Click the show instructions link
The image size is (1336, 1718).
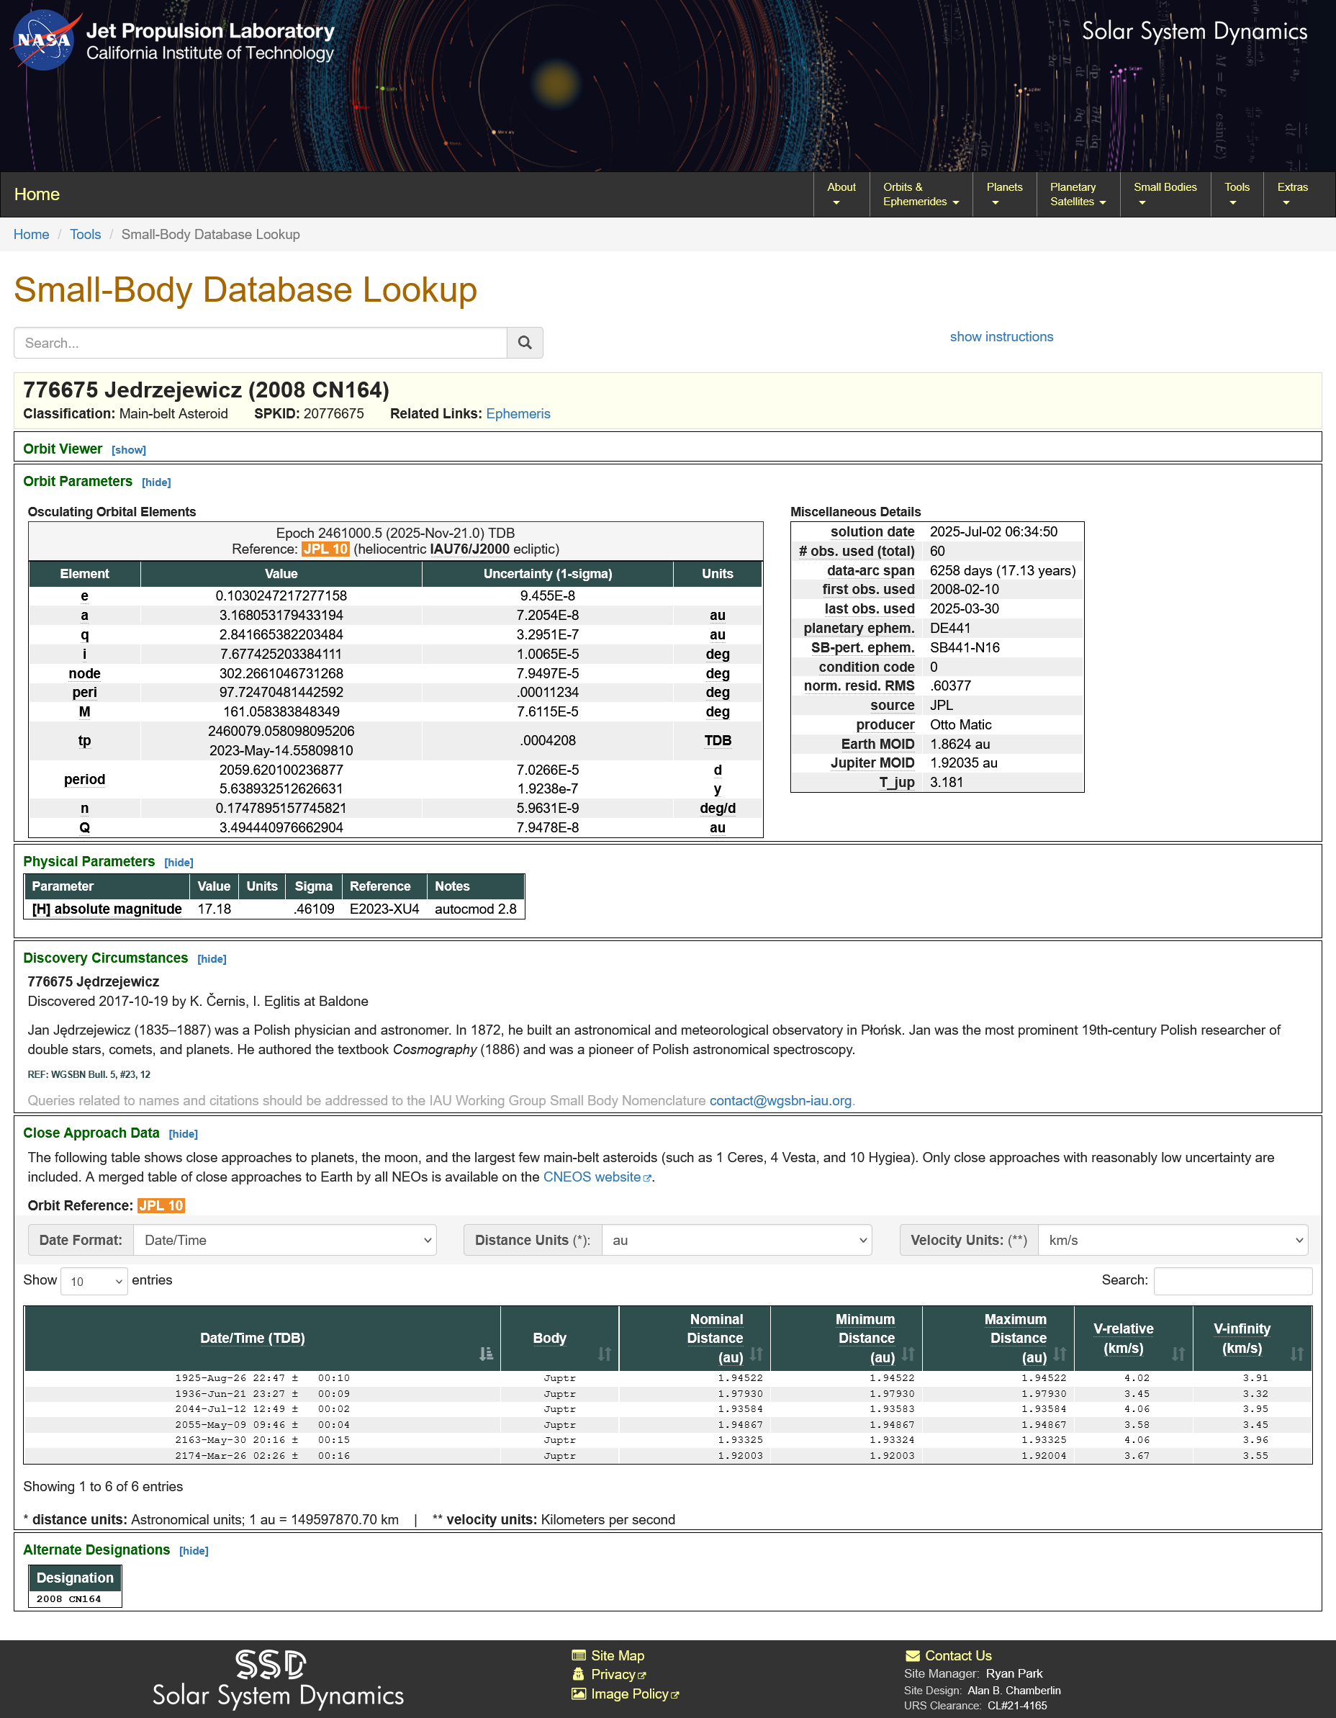coord(1001,337)
